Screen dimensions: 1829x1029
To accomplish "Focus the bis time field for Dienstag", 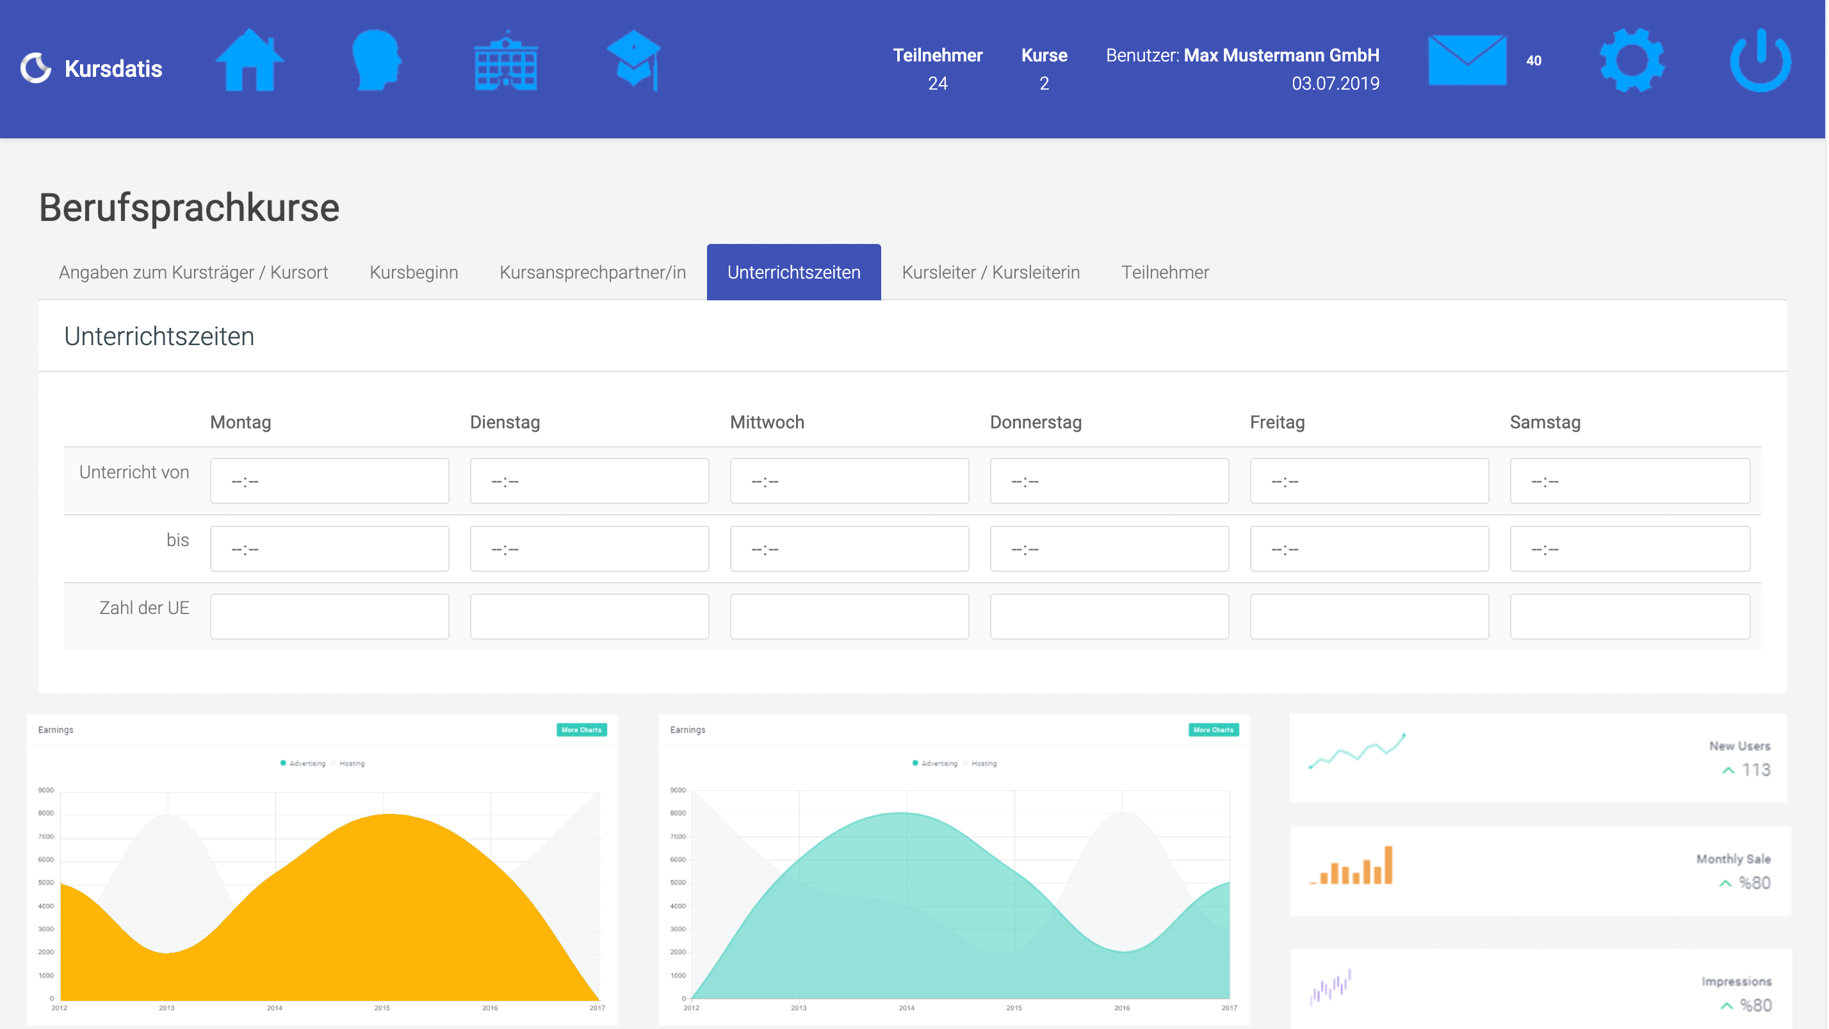I will (x=589, y=548).
